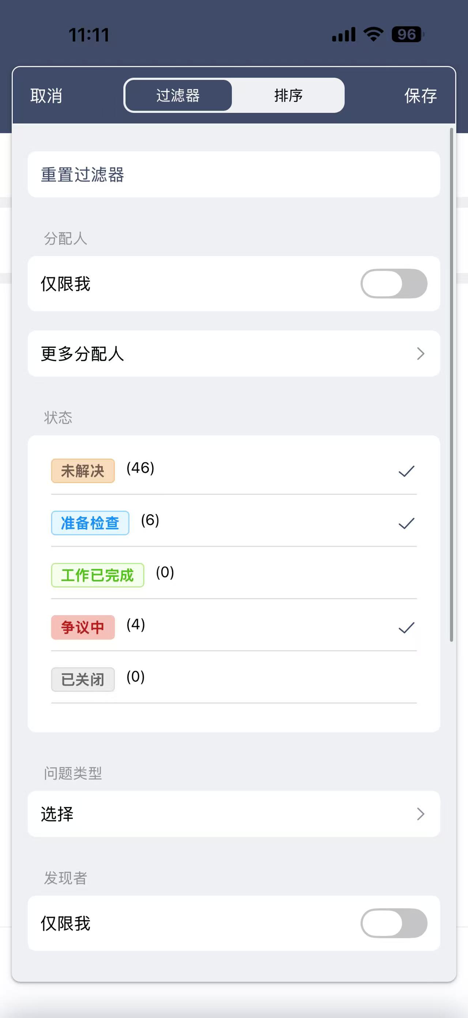Enable 仅限我 toggle under 分配人
The image size is (468, 1018).
pyautogui.click(x=393, y=284)
